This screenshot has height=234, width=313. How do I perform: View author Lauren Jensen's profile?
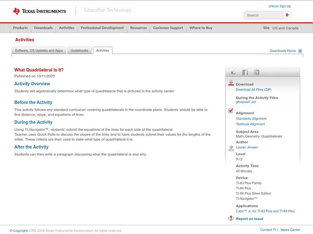(247, 148)
